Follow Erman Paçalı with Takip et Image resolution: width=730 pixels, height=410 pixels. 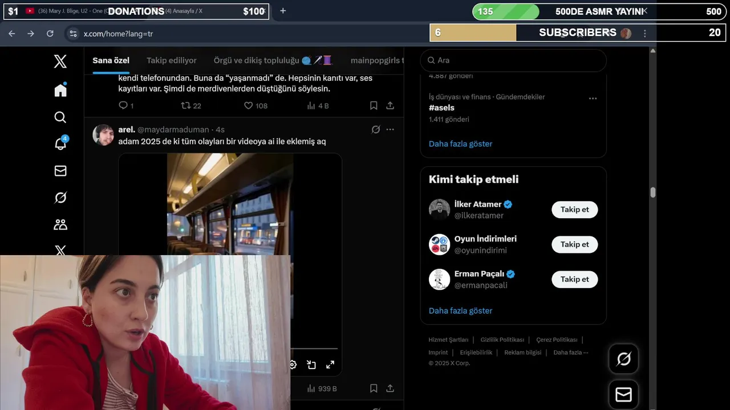[x=574, y=279]
